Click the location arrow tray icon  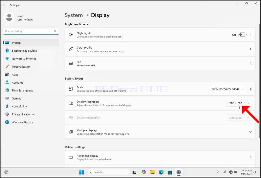(x=224, y=172)
